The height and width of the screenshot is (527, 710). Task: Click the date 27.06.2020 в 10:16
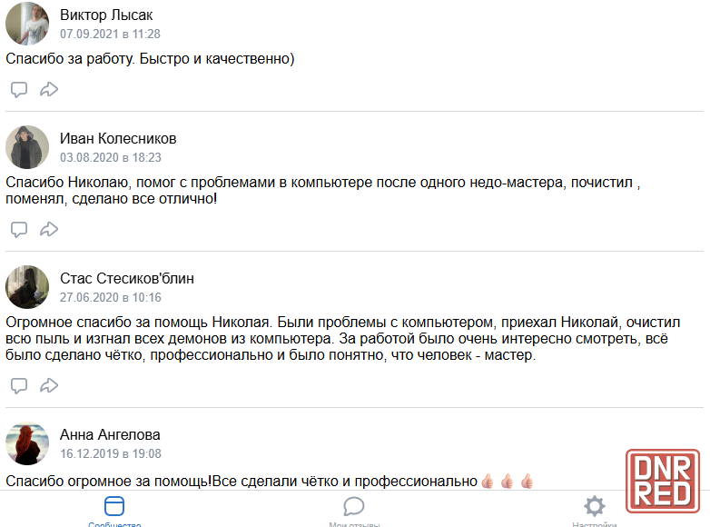point(111,297)
